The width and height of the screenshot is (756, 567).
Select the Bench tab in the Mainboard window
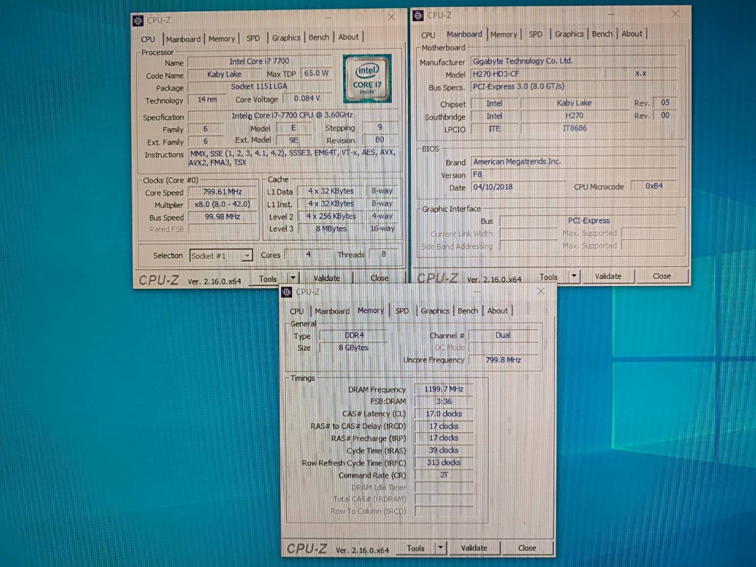click(602, 34)
